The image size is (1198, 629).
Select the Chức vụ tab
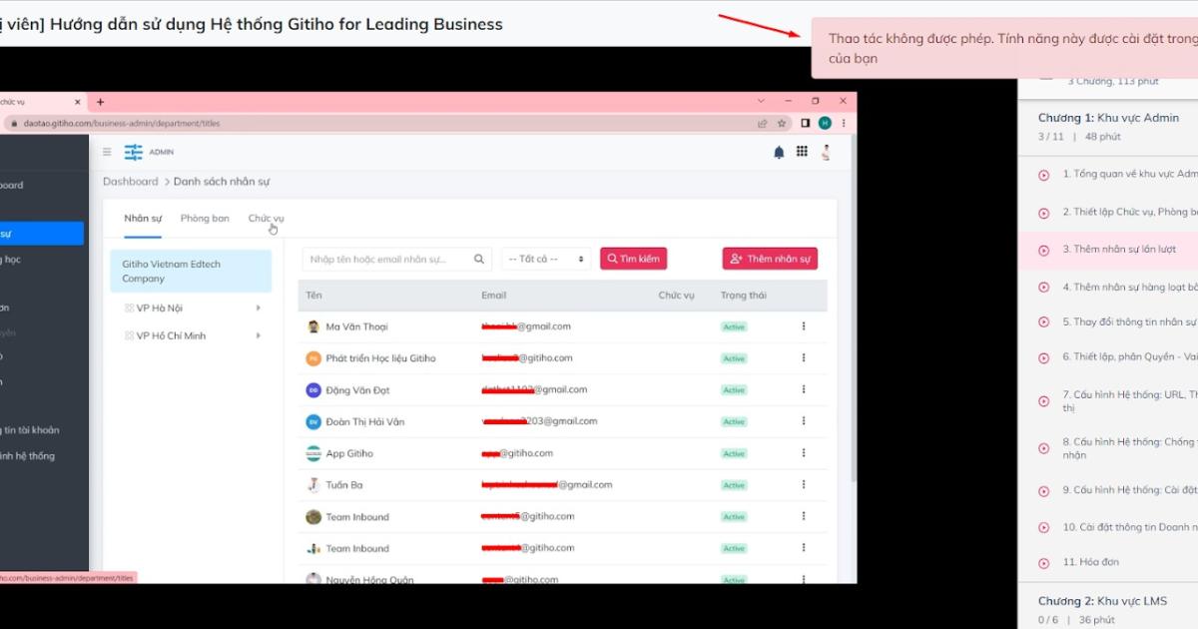pos(266,217)
